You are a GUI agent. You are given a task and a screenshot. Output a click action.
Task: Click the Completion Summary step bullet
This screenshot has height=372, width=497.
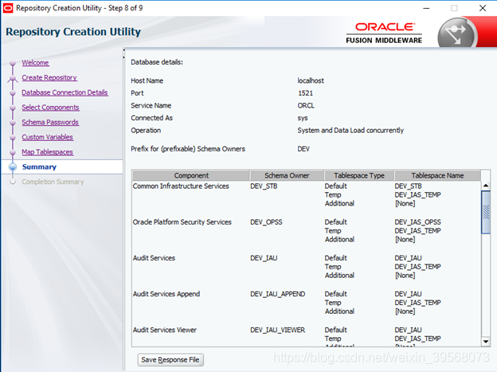point(13,182)
